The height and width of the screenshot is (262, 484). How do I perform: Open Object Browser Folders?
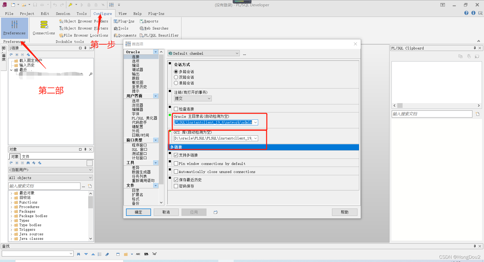[83, 21]
